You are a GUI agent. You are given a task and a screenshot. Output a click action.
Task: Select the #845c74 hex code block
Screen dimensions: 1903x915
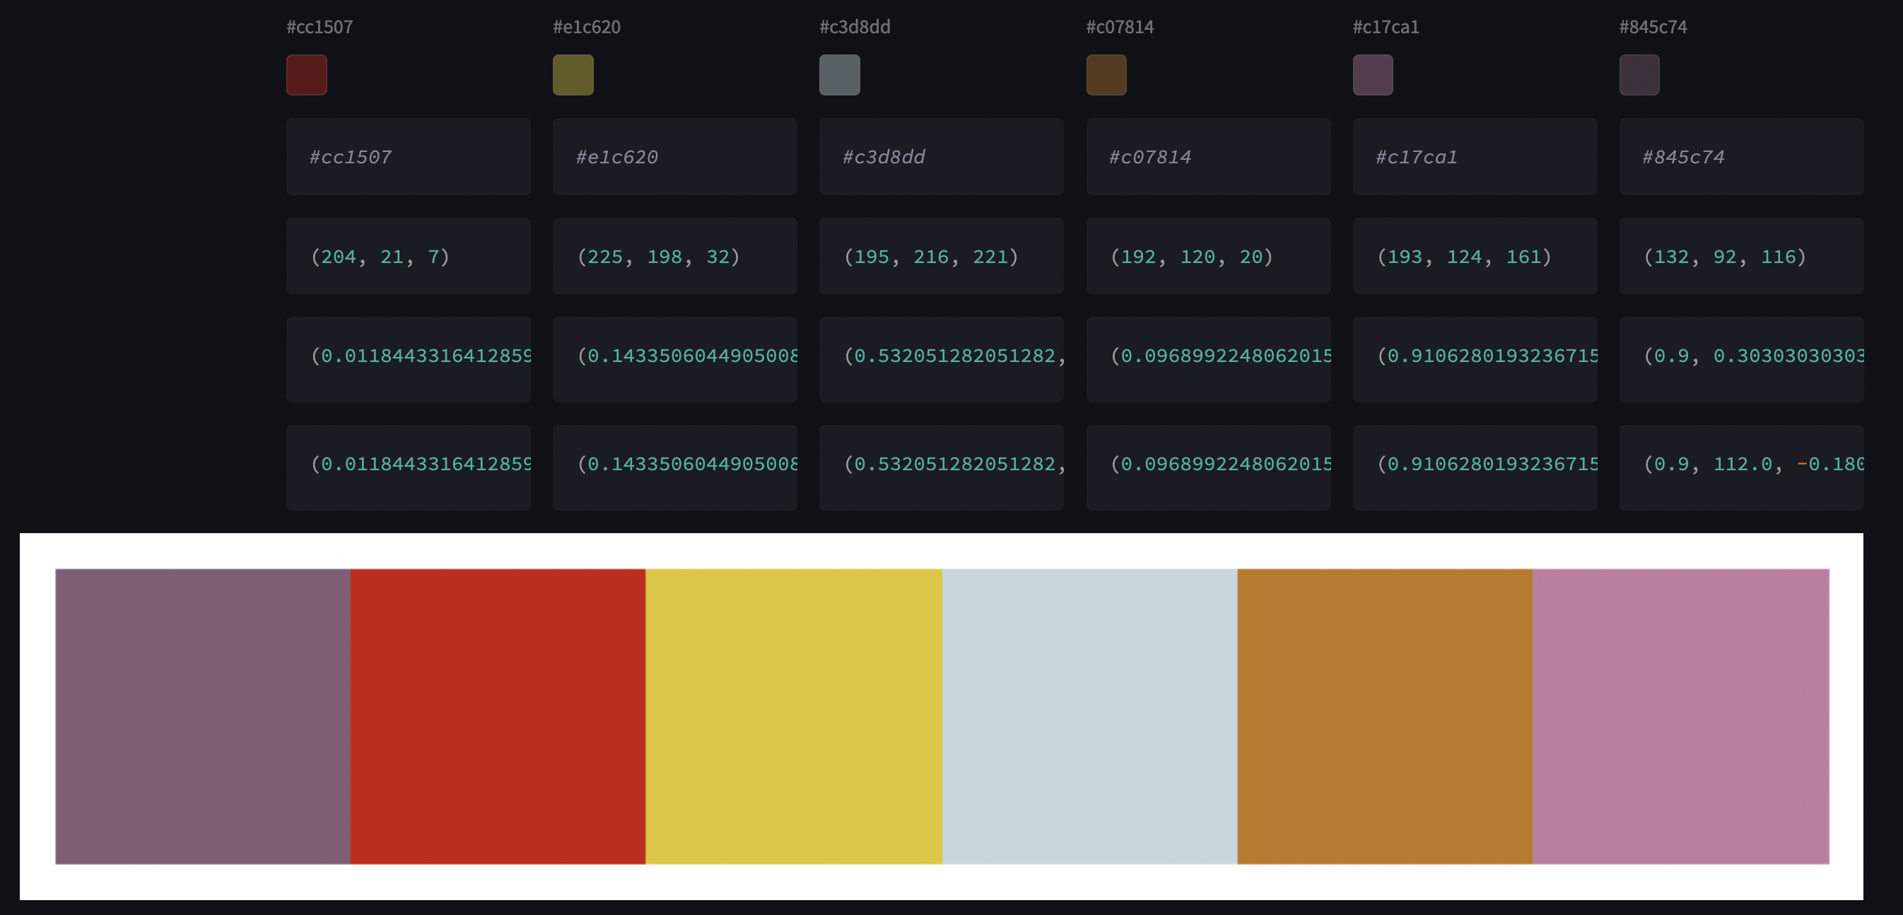click(x=1740, y=157)
